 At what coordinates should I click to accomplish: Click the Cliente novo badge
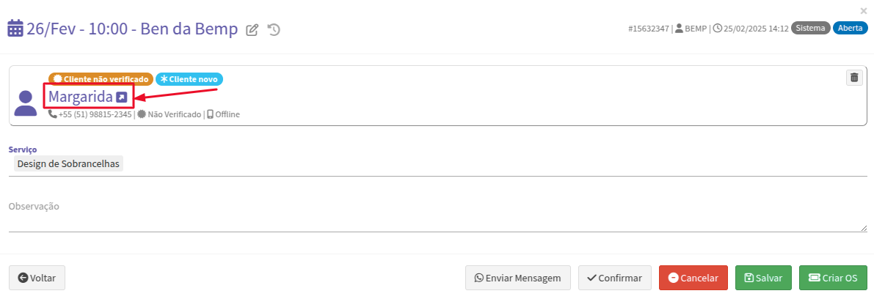[x=189, y=79]
